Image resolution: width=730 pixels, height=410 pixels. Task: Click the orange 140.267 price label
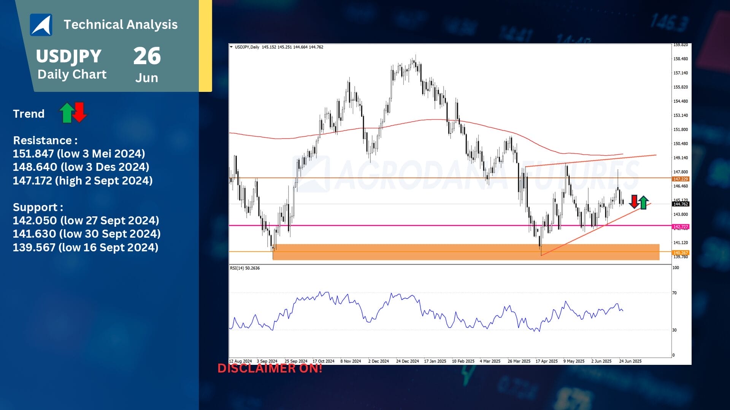[x=680, y=253]
